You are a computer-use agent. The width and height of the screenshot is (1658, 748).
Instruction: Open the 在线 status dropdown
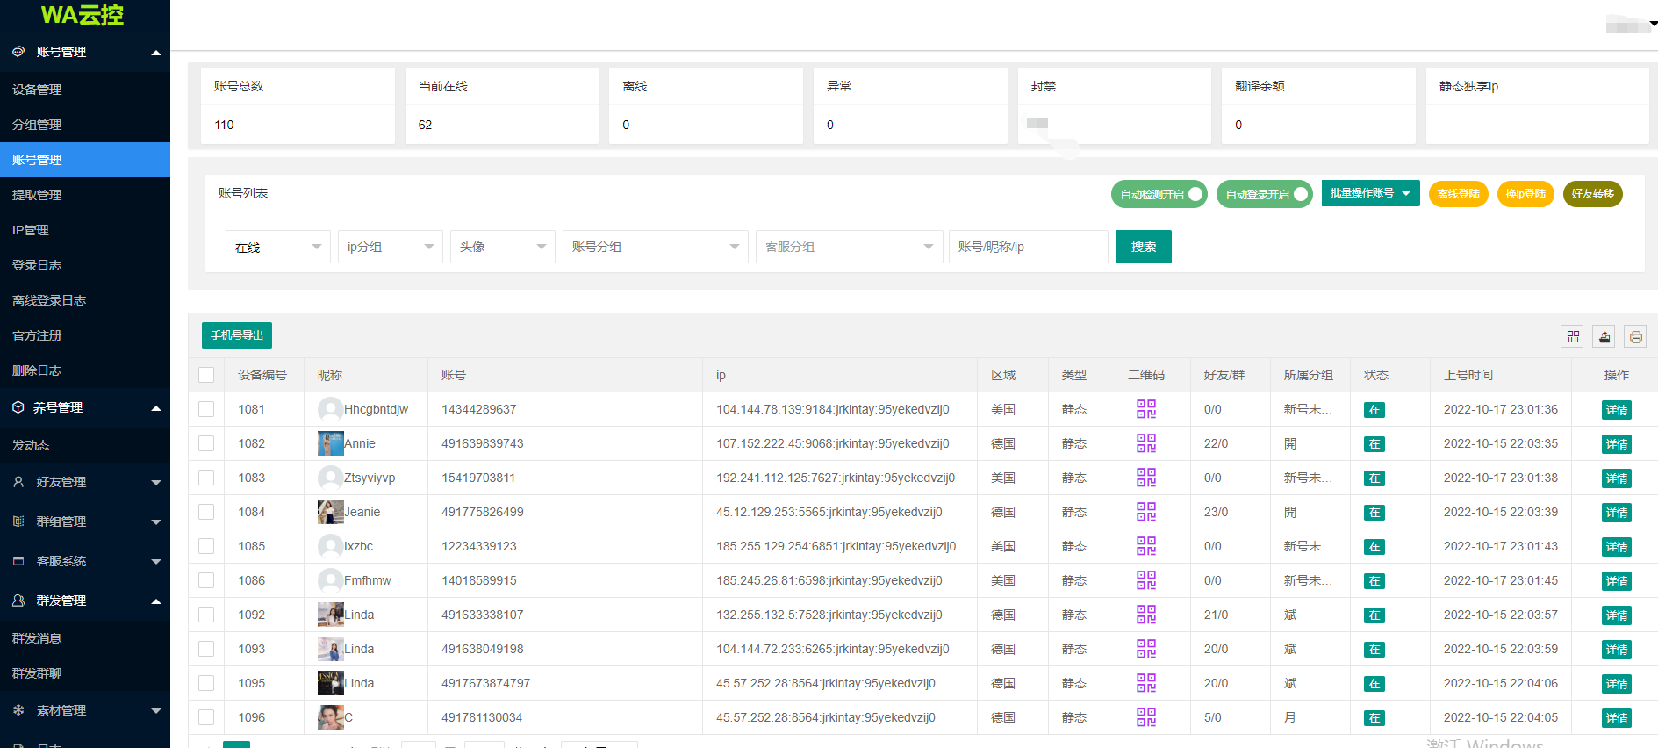click(278, 247)
